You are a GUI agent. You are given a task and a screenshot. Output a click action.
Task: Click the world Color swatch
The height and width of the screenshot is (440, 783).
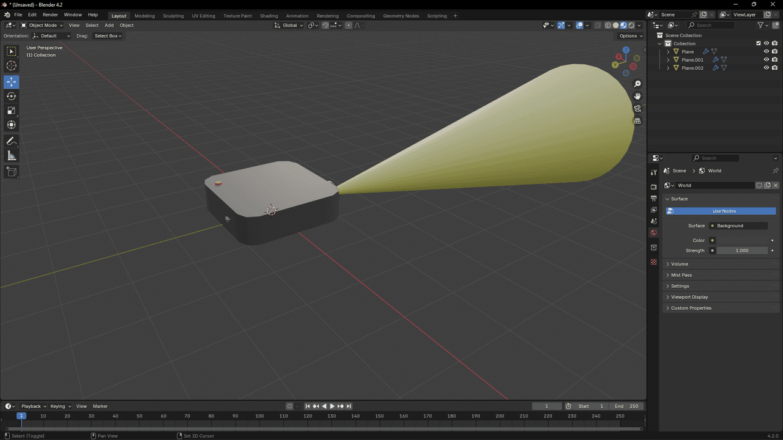pos(741,241)
